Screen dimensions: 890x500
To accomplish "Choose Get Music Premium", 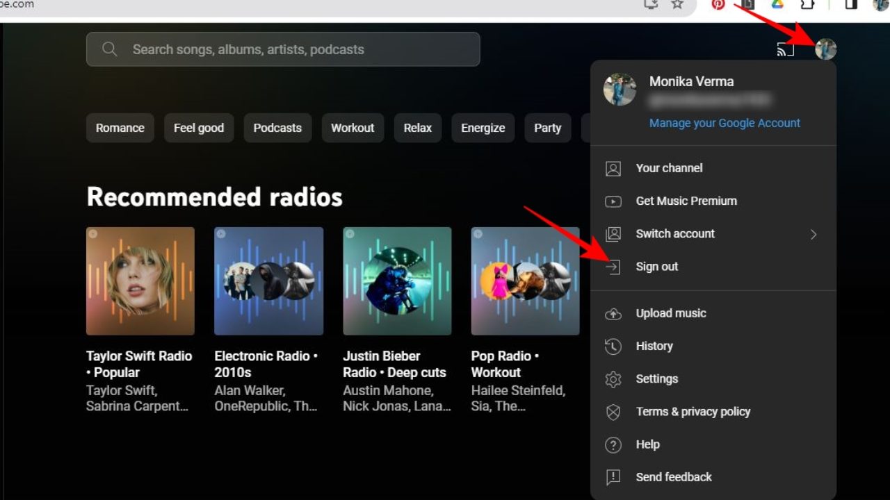I will 686,201.
